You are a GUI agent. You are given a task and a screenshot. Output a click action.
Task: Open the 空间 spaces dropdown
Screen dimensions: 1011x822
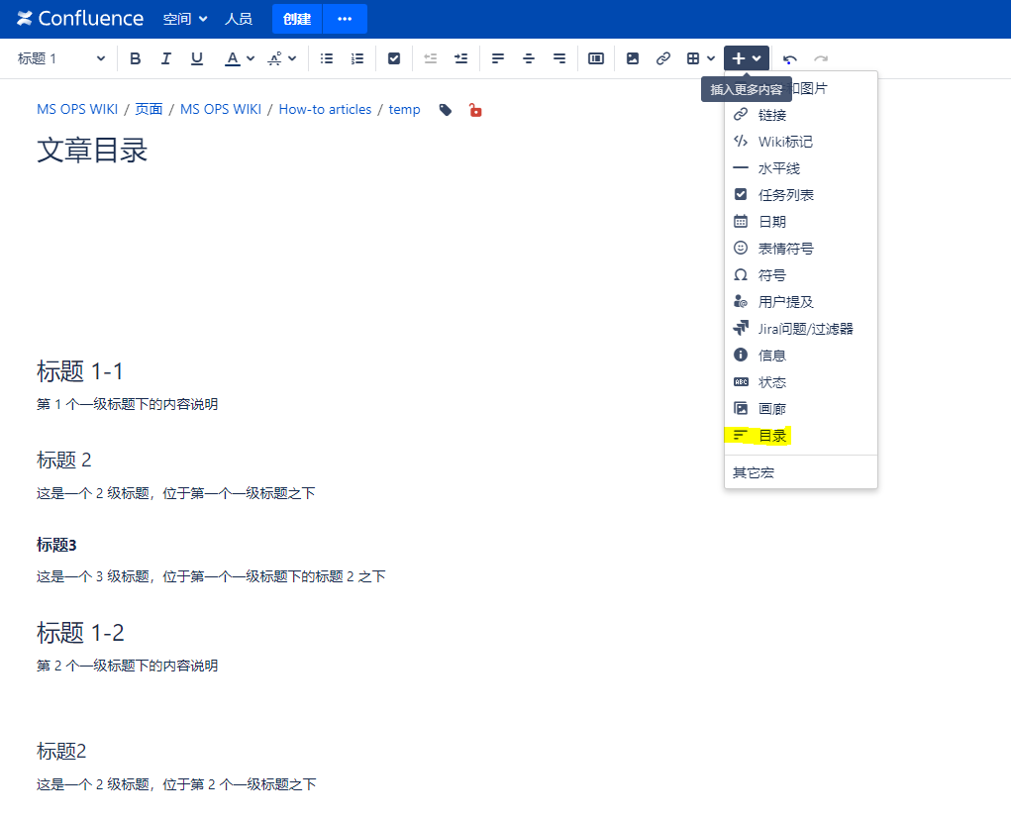click(185, 19)
